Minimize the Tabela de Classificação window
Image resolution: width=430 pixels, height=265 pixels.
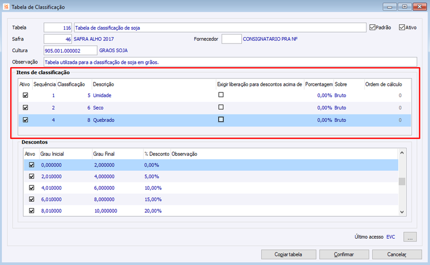pos(390,6)
